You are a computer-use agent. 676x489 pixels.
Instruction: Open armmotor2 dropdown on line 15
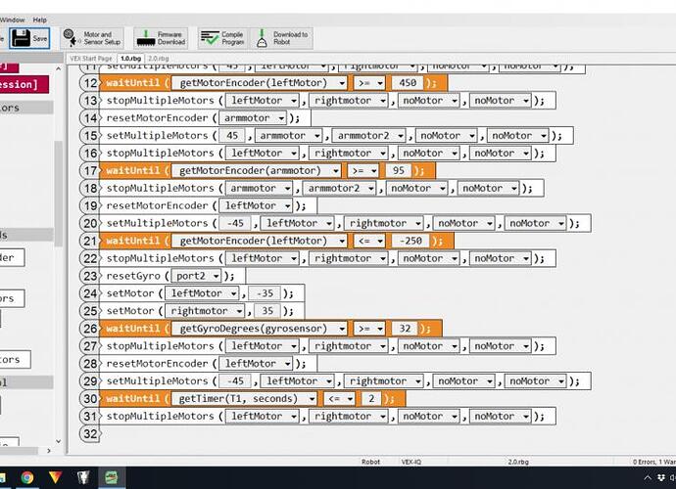tap(368, 136)
